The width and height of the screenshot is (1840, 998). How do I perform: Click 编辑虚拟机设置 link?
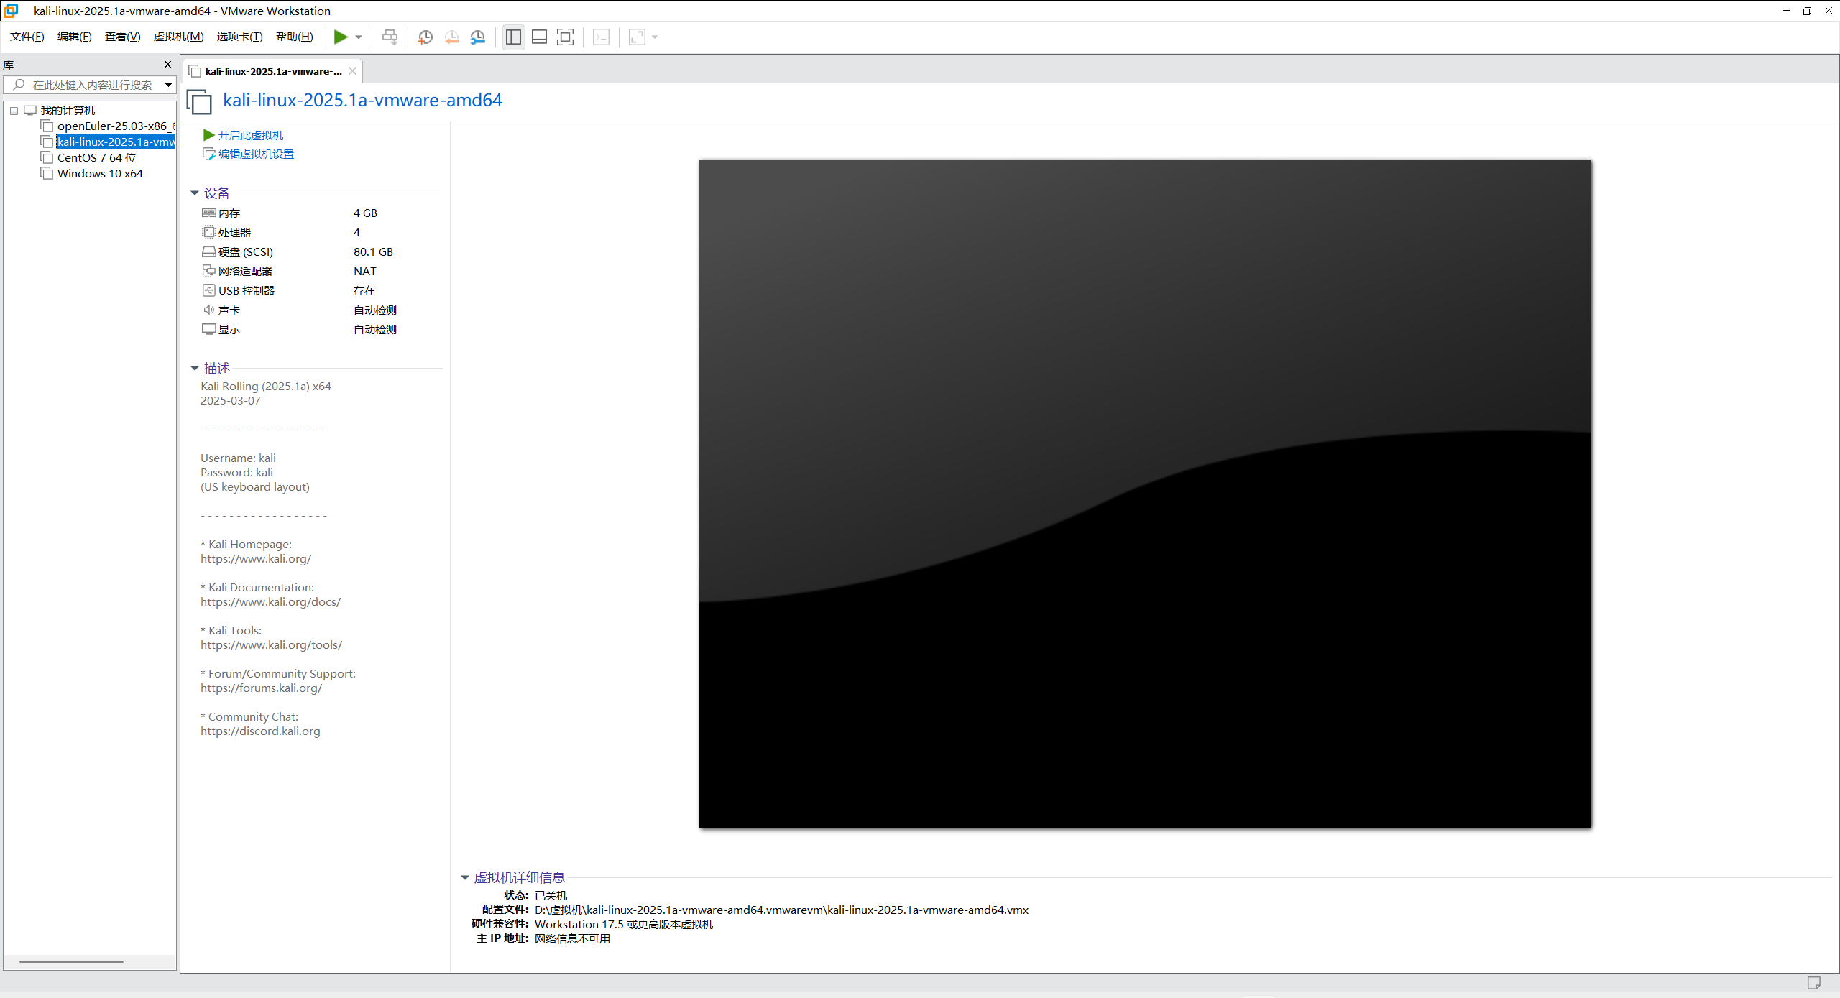point(256,154)
